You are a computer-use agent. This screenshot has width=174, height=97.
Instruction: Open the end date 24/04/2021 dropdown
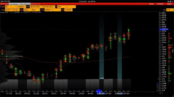pos(49,7)
